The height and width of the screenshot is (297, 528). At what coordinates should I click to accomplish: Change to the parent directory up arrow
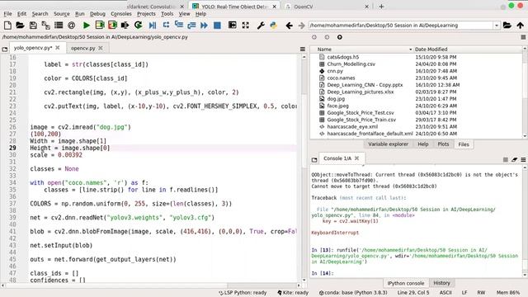[x=521, y=26]
